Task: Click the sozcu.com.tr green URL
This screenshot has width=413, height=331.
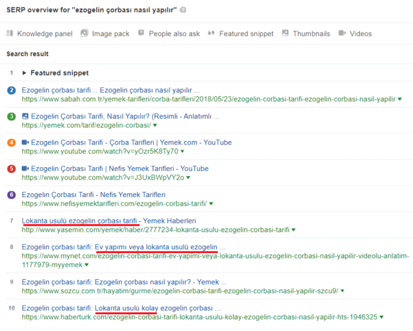Action: [180, 290]
